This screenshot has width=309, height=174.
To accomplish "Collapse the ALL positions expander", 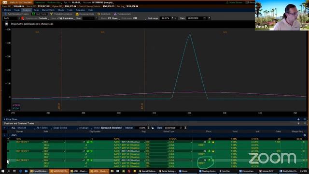I will coord(4,128).
